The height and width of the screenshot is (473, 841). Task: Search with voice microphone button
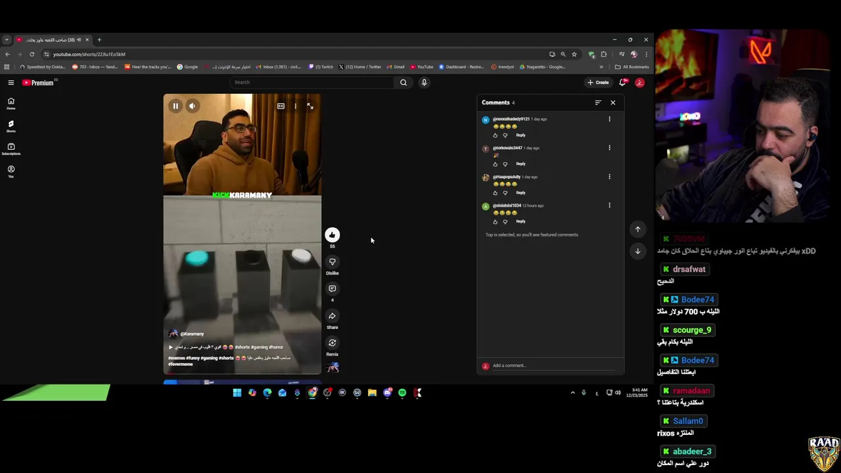(x=424, y=82)
